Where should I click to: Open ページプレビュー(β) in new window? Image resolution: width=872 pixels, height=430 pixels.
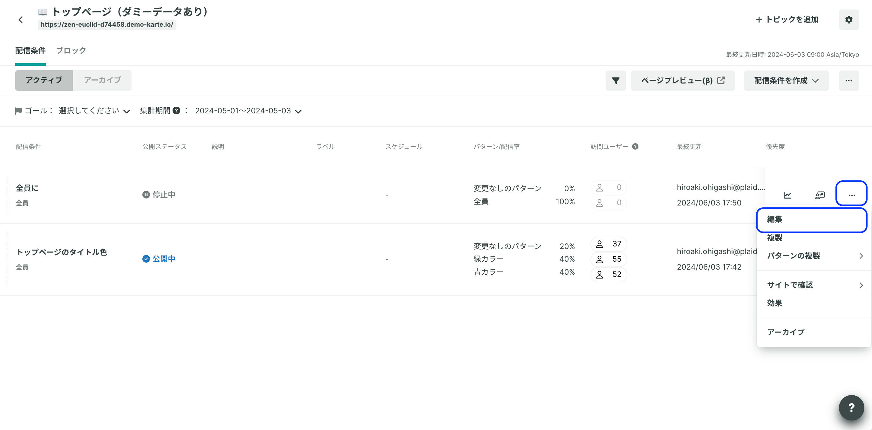click(x=683, y=81)
